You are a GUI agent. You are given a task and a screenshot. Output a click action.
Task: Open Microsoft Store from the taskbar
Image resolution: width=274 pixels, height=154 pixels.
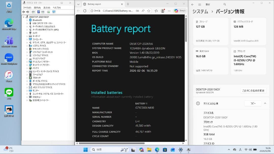pos(164,149)
